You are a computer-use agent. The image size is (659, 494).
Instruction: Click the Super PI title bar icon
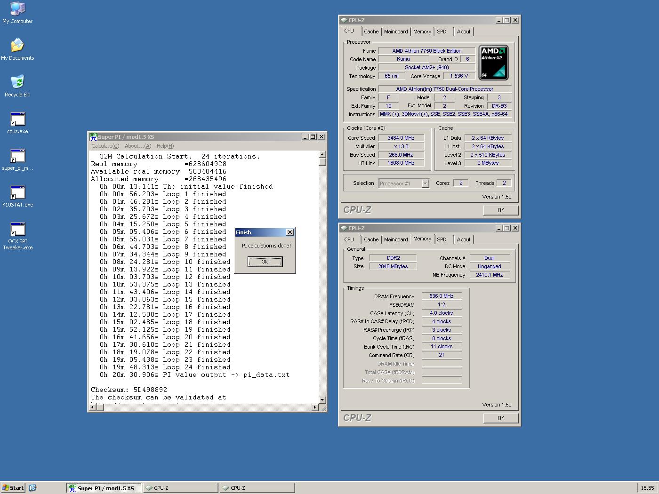93,137
